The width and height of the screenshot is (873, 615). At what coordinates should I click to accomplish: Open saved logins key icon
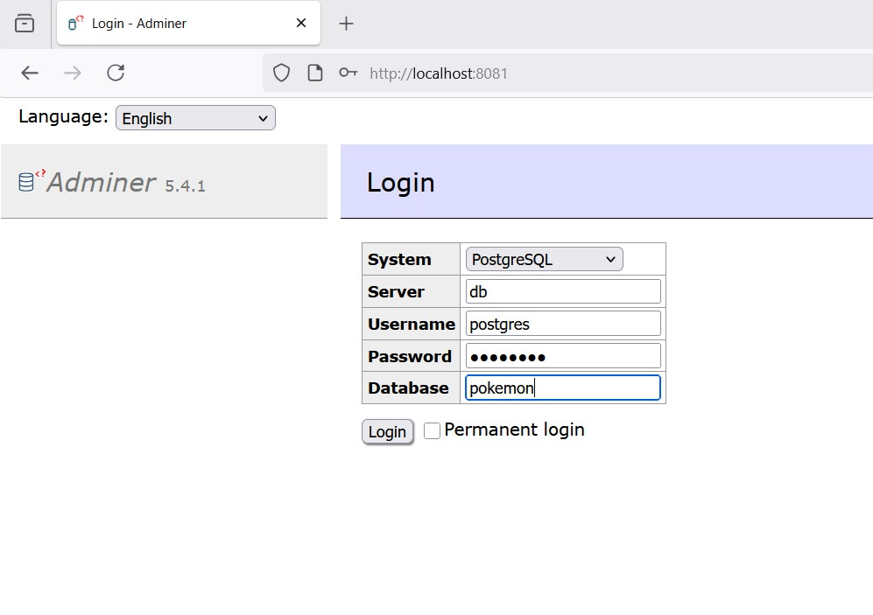tap(348, 73)
